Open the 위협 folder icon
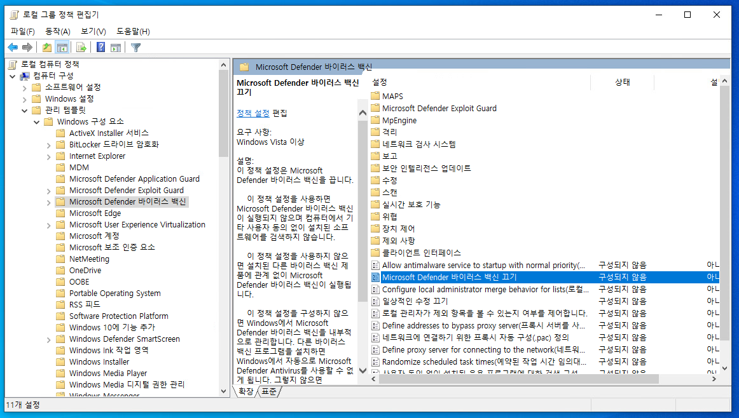739x418 pixels. coord(375,217)
